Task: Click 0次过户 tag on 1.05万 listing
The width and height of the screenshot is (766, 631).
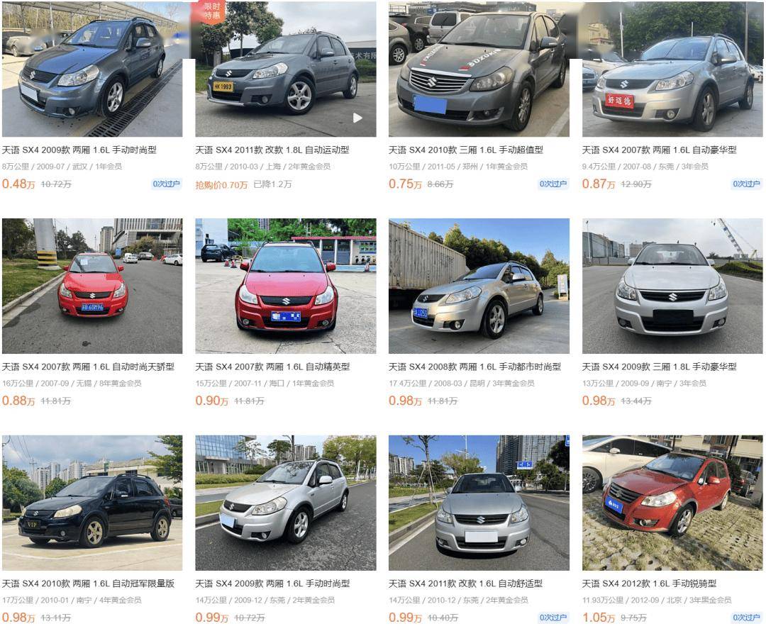Action: (x=746, y=618)
